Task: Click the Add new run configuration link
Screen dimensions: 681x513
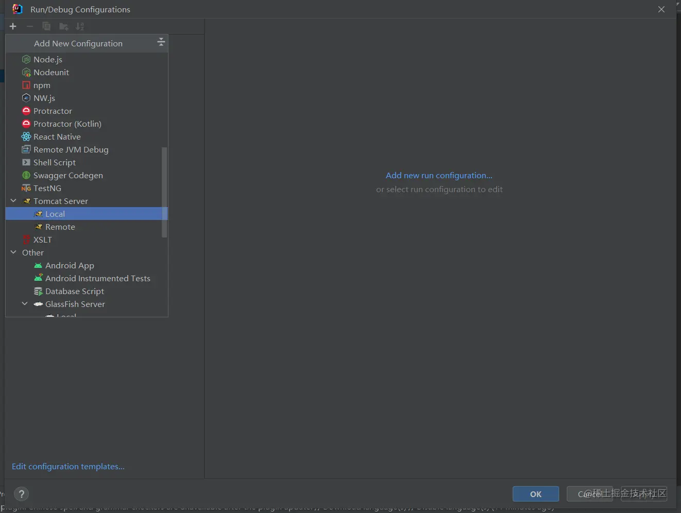Action: 439,175
